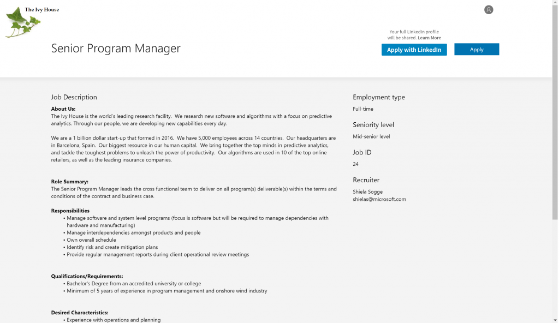Click the Seniority level label
The image size is (559, 323).
click(373, 125)
